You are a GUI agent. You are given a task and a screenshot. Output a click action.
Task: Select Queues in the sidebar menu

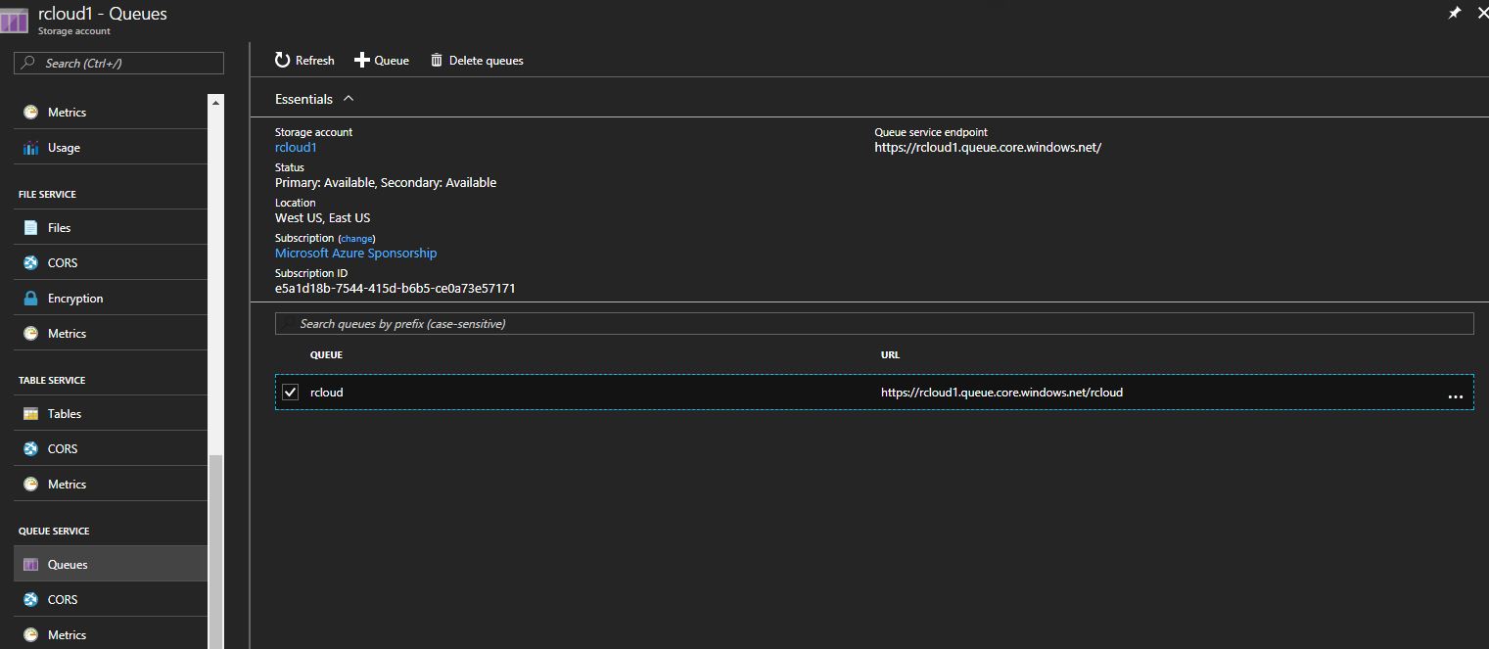click(67, 565)
